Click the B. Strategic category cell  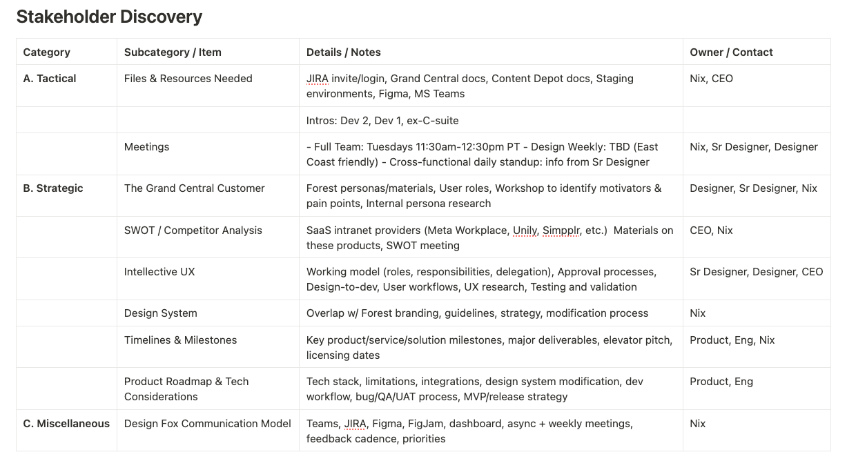click(67, 195)
